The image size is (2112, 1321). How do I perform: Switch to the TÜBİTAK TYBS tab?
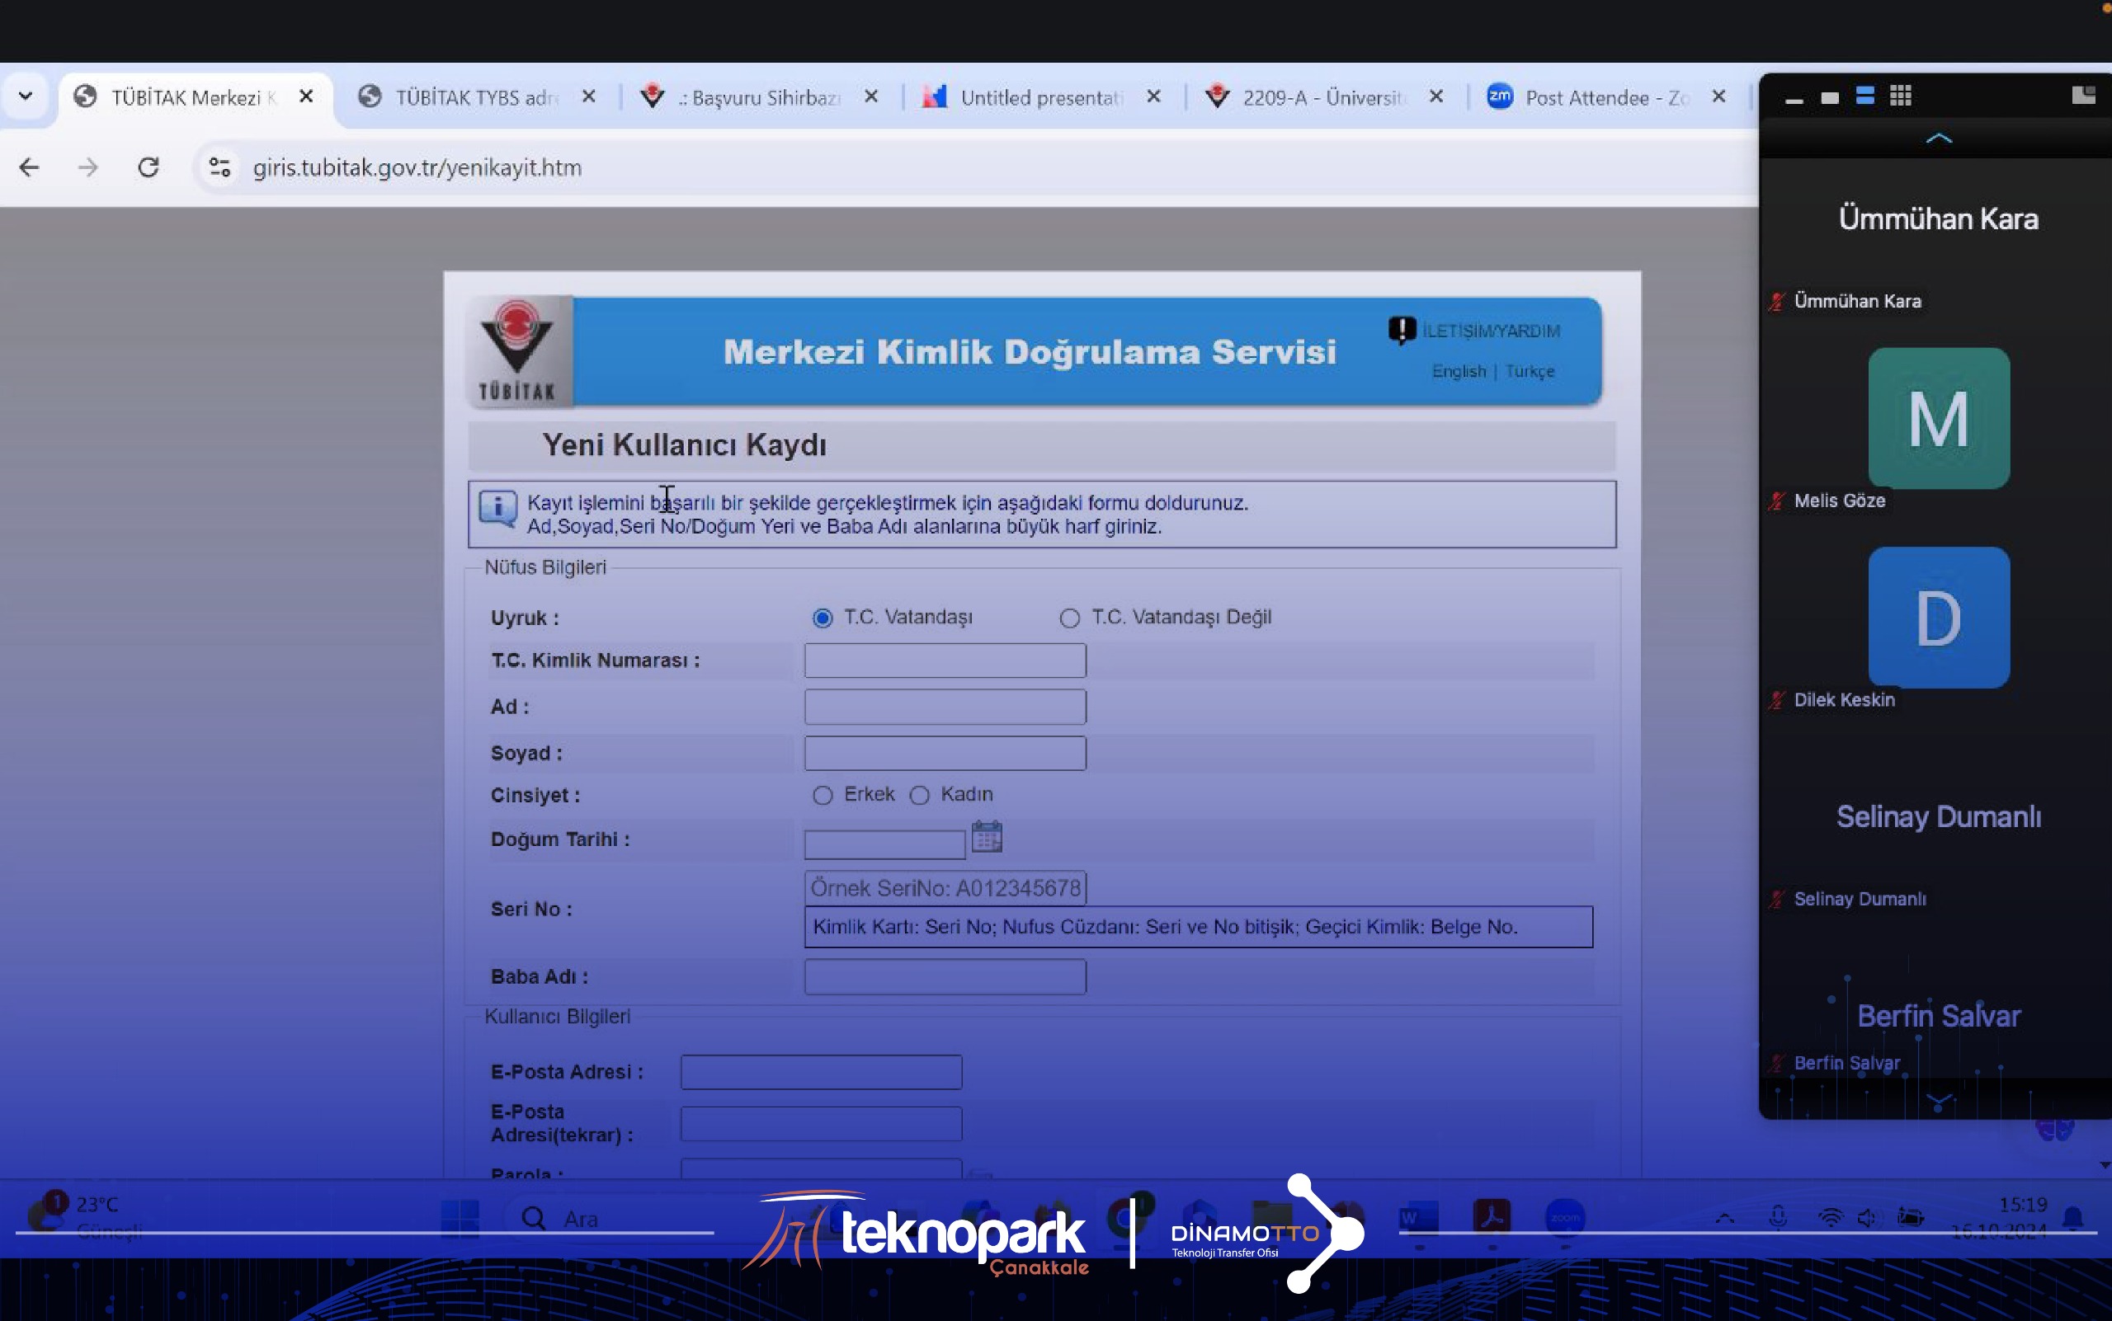click(x=476, y=97)
